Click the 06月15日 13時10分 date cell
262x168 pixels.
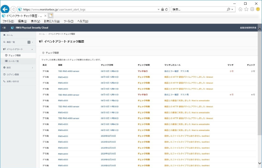pos(110,77)
